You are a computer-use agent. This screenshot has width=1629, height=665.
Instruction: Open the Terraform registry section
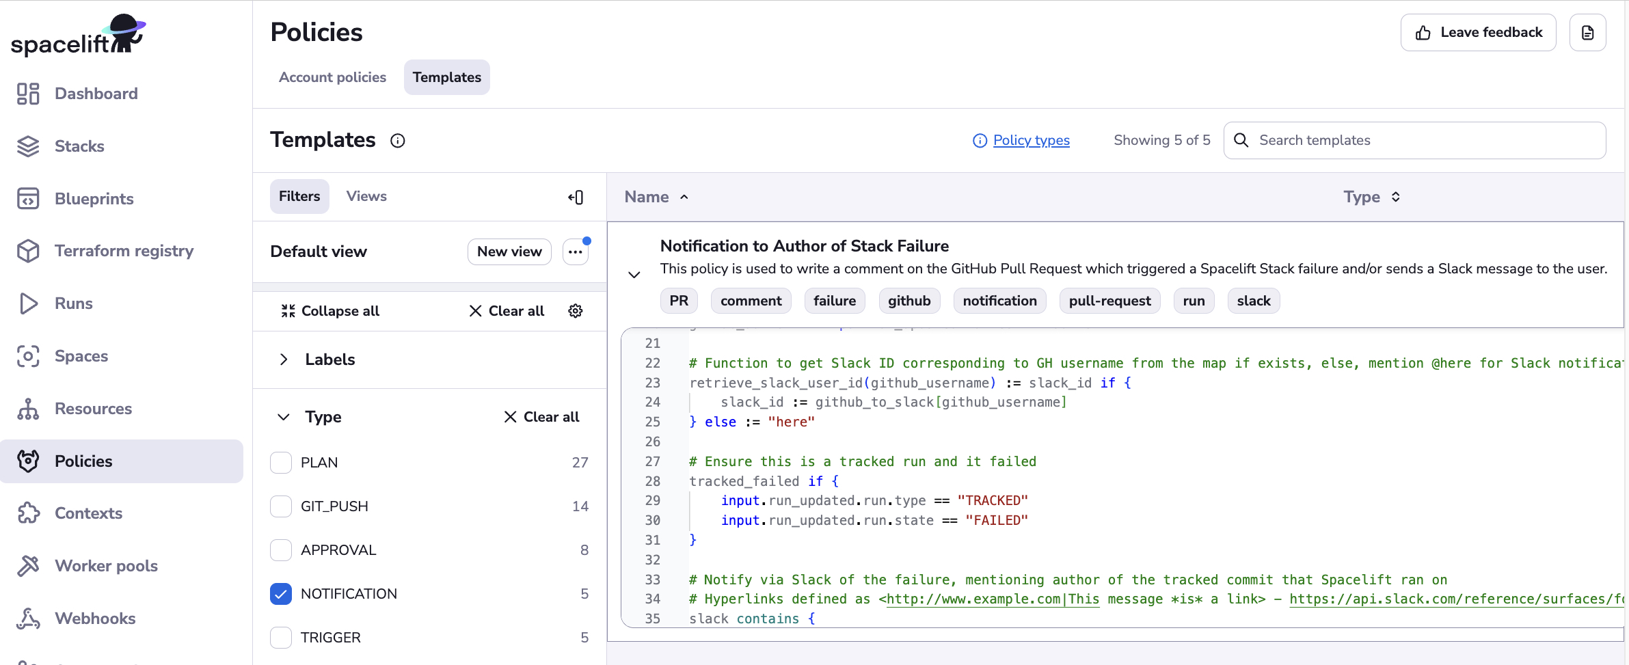click(x=123, y=251)
